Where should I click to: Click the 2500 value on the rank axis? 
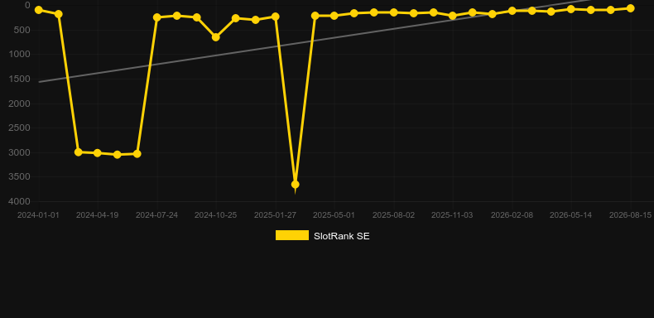(x=20, y=128)
